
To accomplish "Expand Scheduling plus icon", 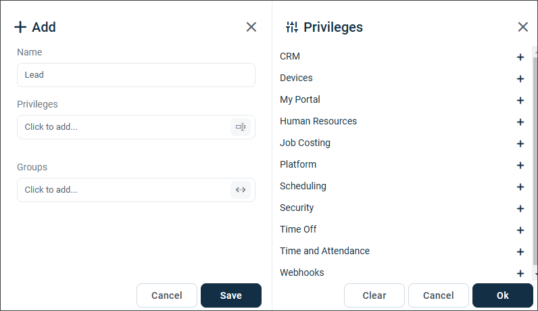I will [520, 187].
